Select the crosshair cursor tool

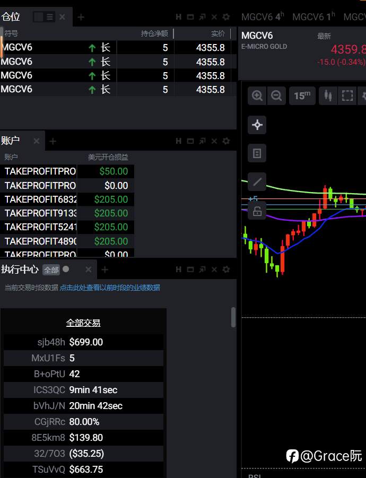(257, 125)
